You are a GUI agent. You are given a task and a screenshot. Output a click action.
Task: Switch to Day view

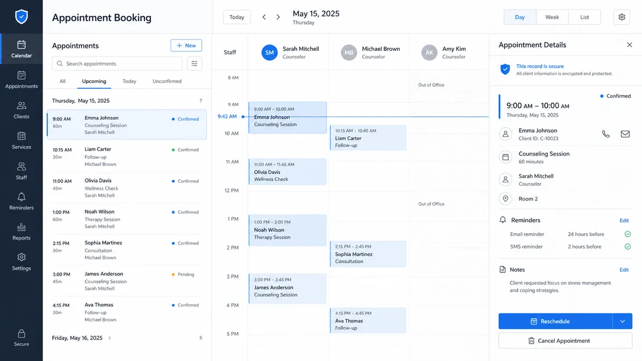click(520, 17)
